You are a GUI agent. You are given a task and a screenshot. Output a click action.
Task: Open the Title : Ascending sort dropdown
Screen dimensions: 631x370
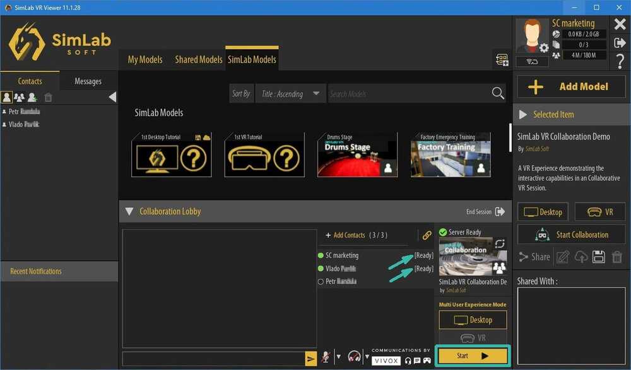click(291, 94)
